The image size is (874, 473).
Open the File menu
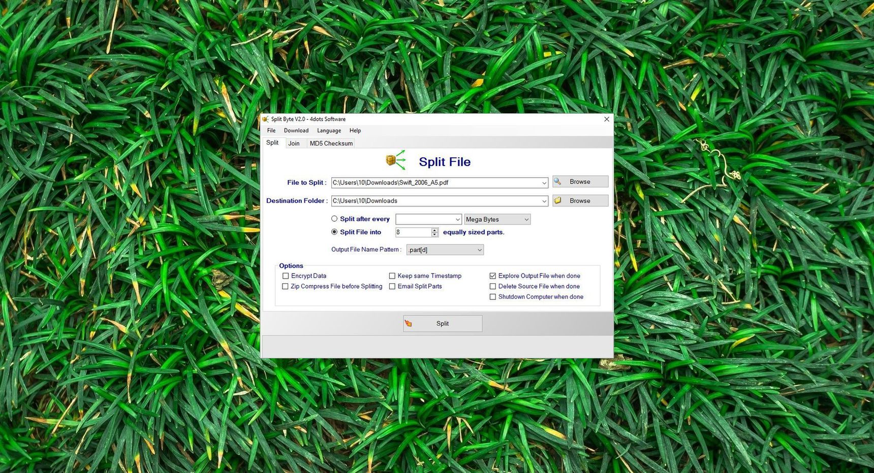pos(271,130)
